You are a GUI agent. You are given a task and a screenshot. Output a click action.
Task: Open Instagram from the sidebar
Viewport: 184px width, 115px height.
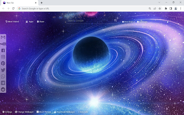[x=3, y=57]
